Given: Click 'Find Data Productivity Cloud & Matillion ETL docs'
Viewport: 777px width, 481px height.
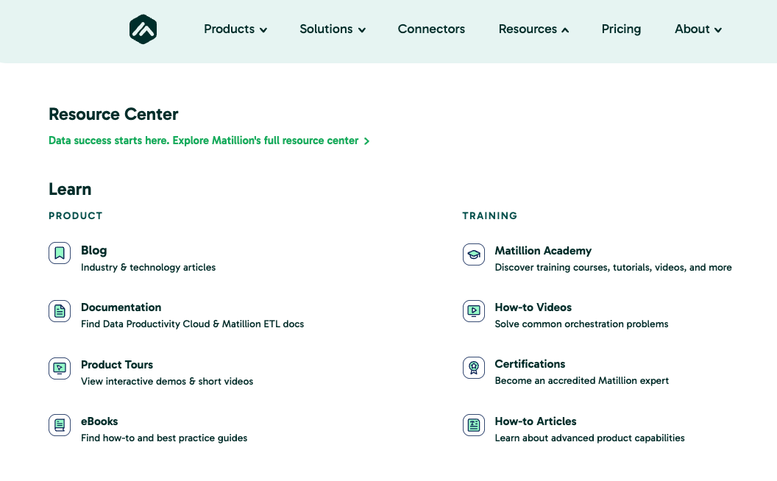Looking at the screenshot, I should tap(192, 324).
